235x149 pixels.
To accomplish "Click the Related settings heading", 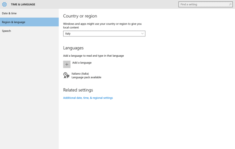I will 78,90.
